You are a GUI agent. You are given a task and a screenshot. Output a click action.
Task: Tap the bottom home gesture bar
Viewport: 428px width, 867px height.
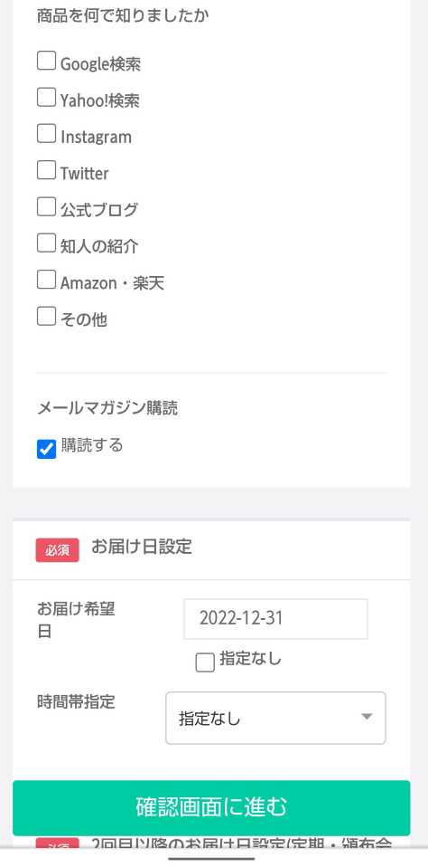tap(212, 859)
